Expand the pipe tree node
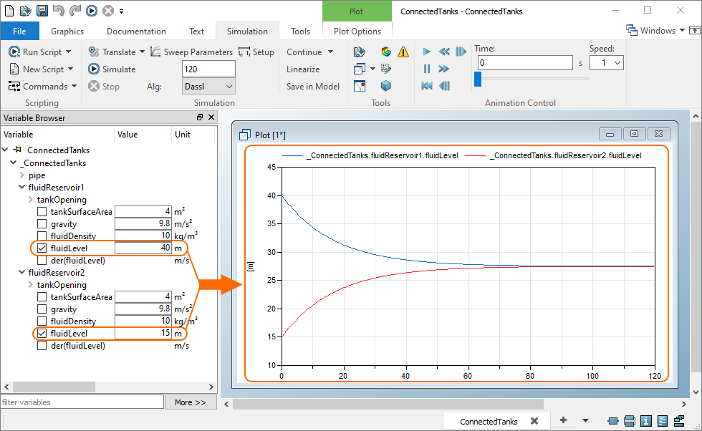This screenshot has width=702, height=431. click(x=22, y=175)
